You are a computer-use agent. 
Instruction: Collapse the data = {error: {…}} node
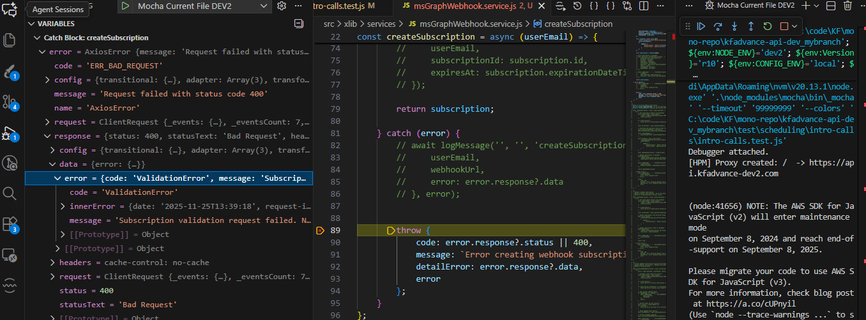point(53,164)
